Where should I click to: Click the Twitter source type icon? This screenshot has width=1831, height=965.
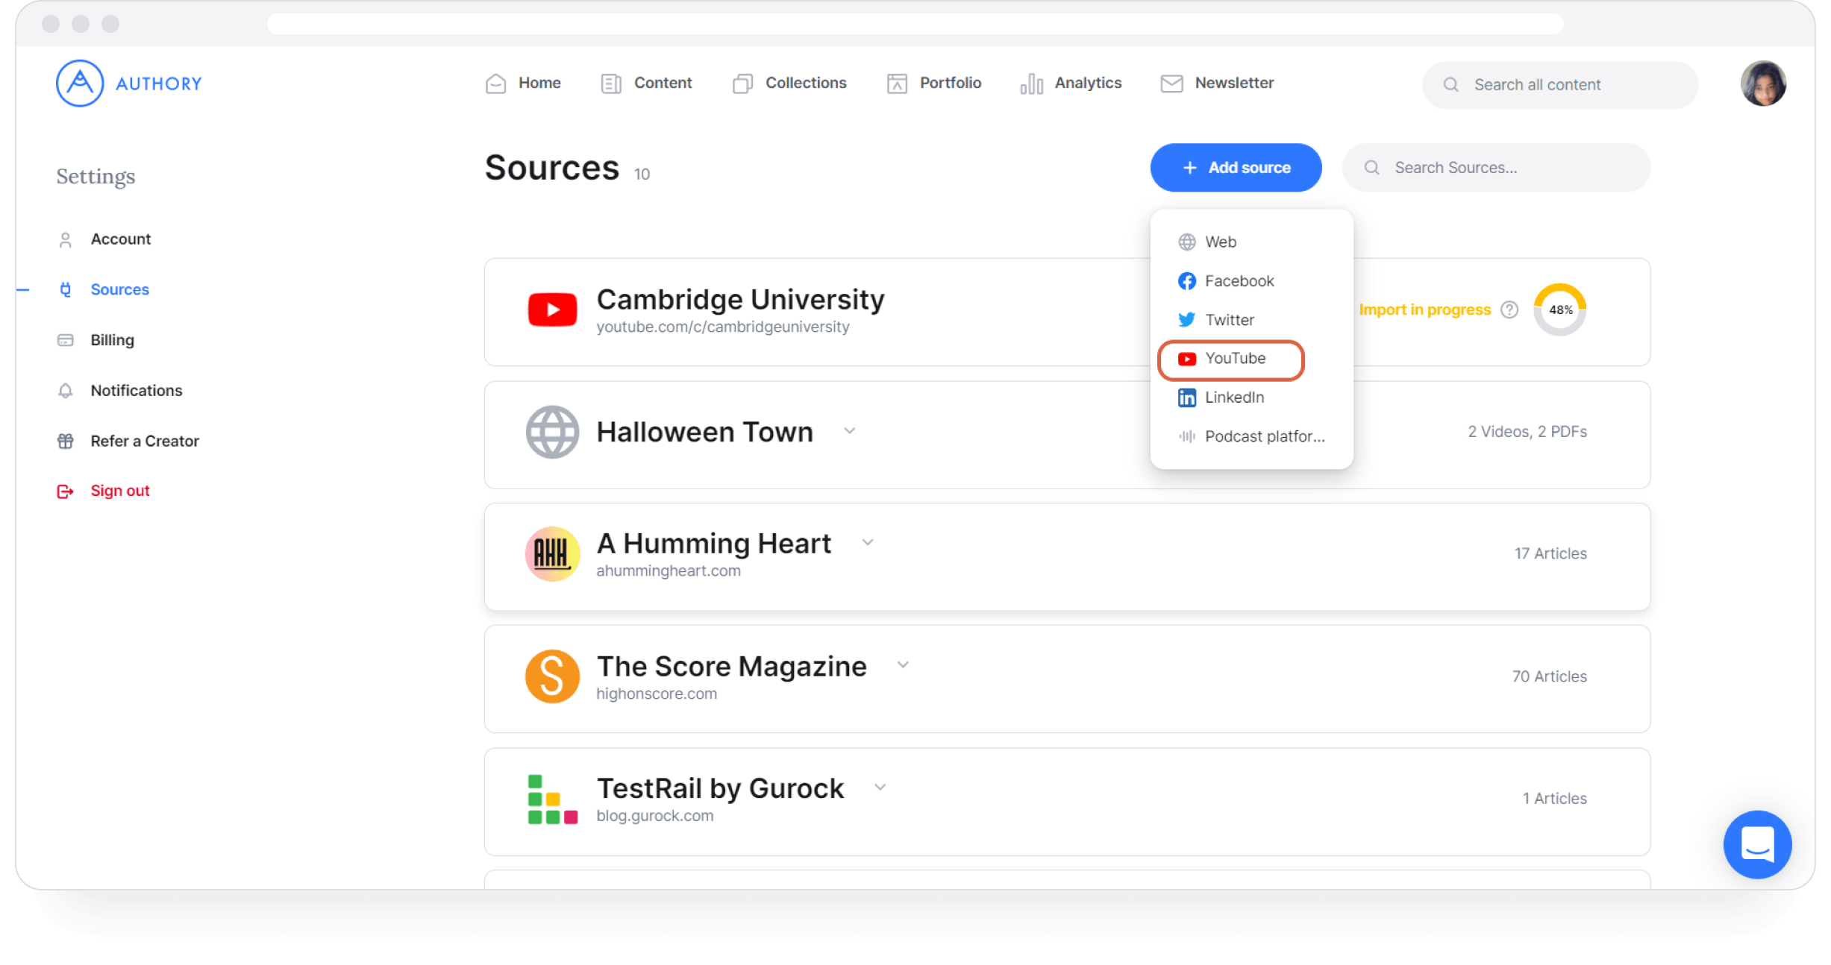(x=1187, y=320)
